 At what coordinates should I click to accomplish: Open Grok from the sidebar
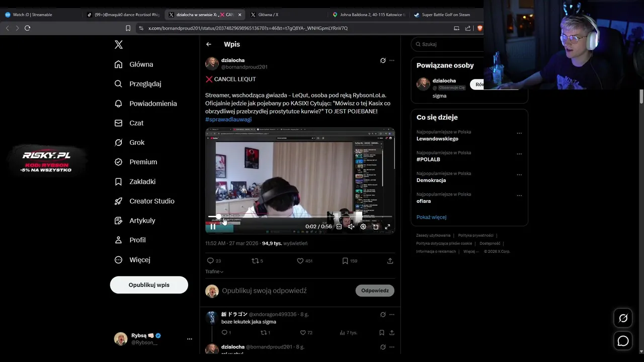click(130, 143)
